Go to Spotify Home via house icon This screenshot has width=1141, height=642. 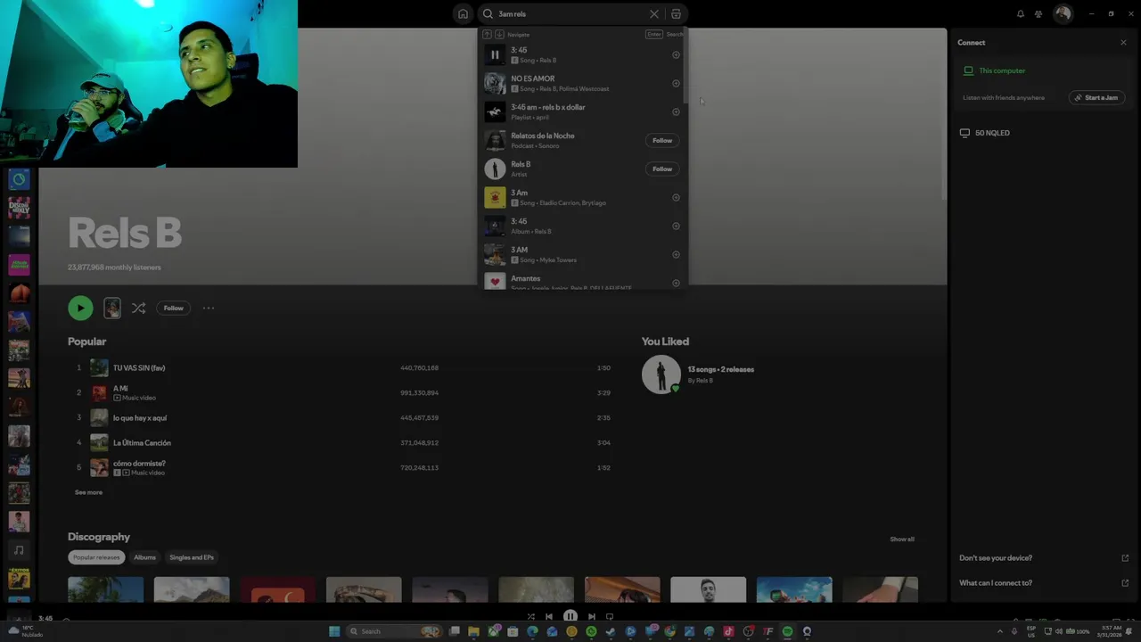(x=463, y=14)
